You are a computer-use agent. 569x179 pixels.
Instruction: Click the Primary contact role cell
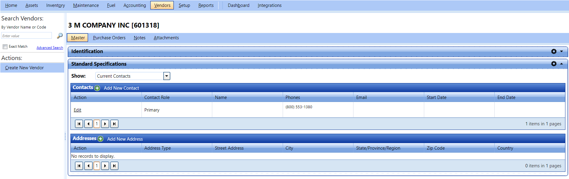pyautogui.click(x=177, y=110)
